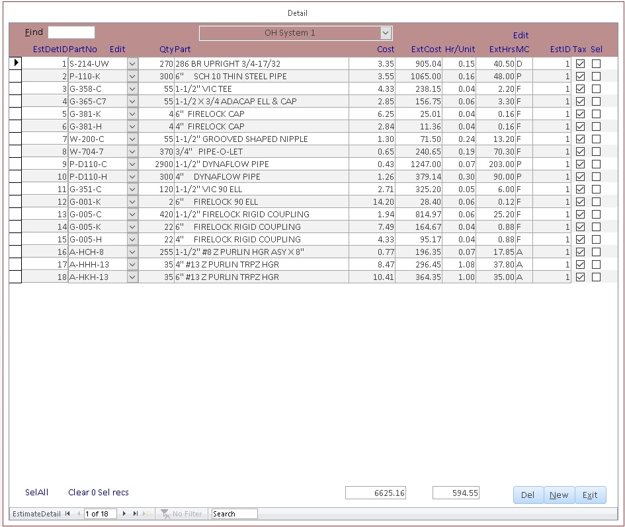This screenshot has height=527, width=625.
Task: Select row 1 record selector arrow
Action: (15, 63)
